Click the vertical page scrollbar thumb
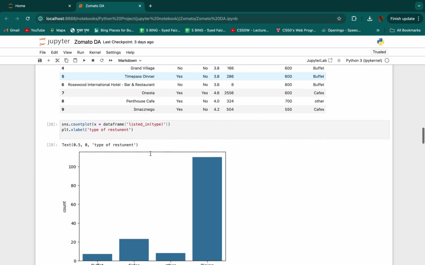This screenshot has height=265, width=425. [423, 136]
